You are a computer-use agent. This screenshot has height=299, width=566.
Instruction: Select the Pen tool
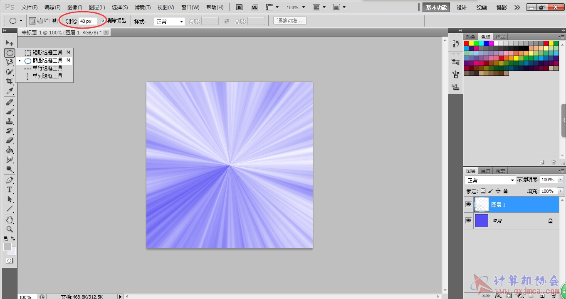pos(10,180)
